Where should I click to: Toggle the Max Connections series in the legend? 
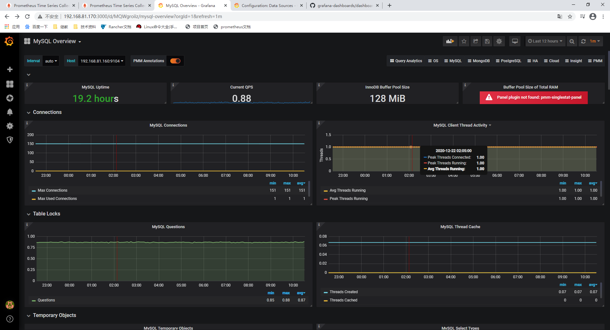(x=52, y=190)
